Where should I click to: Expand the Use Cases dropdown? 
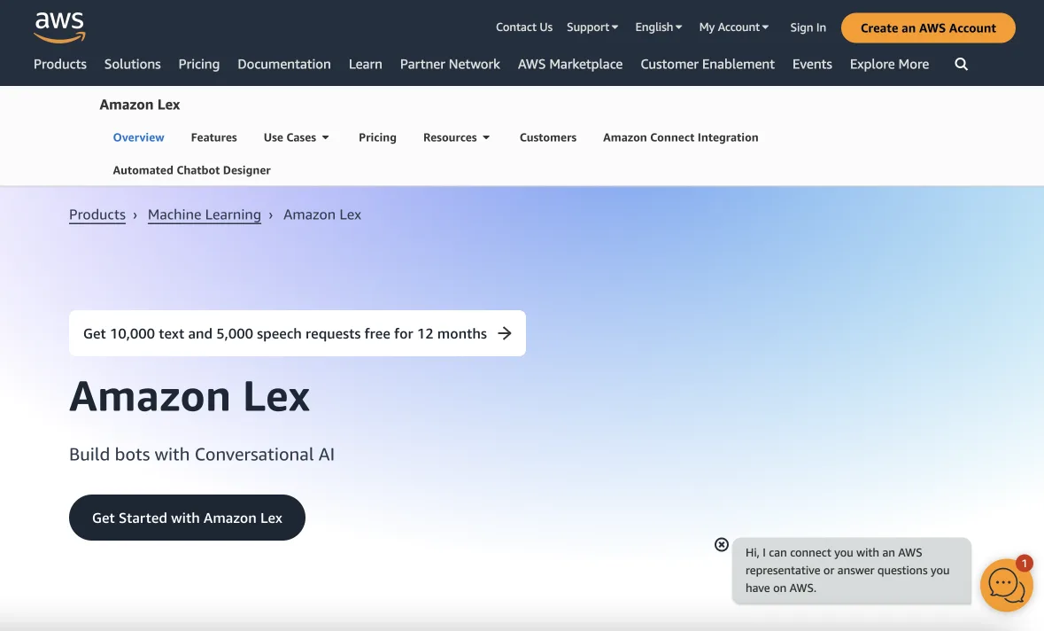tap(297, 137)
